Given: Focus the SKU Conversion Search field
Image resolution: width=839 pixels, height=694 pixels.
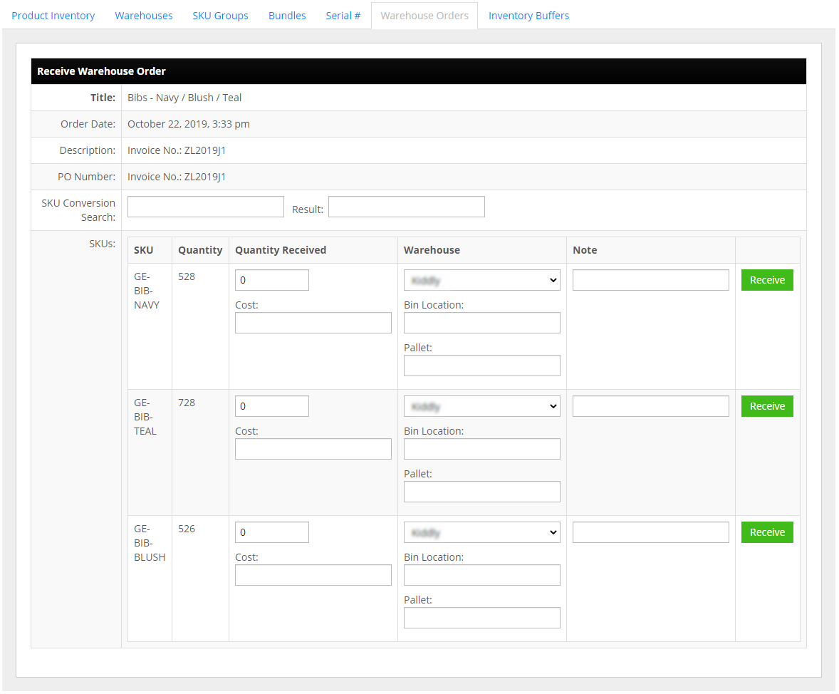Looking at the screenshot, I should (205, 207).
